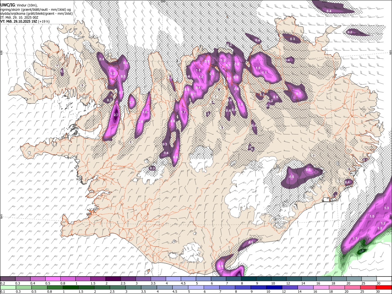
Task: Click the 'UWC/IG: Vindur (10m)' title text
Action: point(19,5)
